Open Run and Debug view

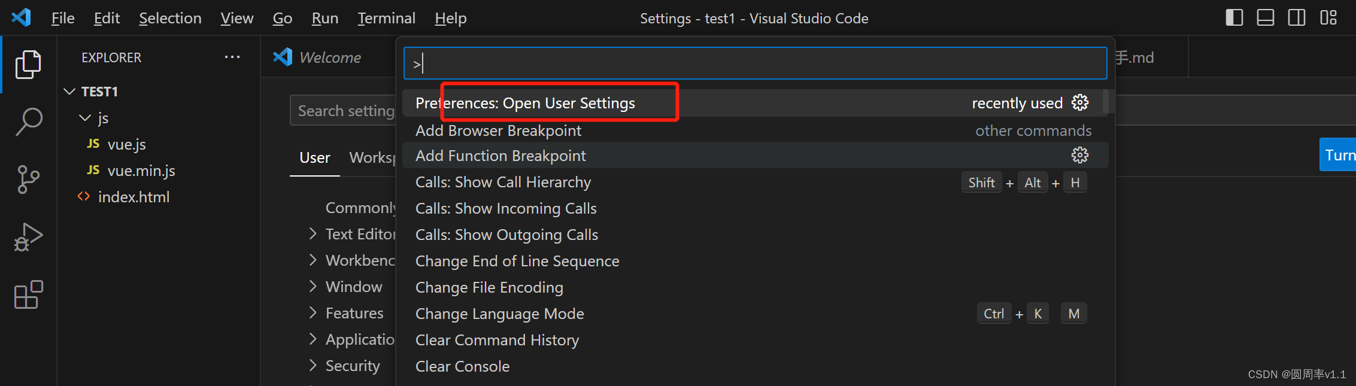28,238
